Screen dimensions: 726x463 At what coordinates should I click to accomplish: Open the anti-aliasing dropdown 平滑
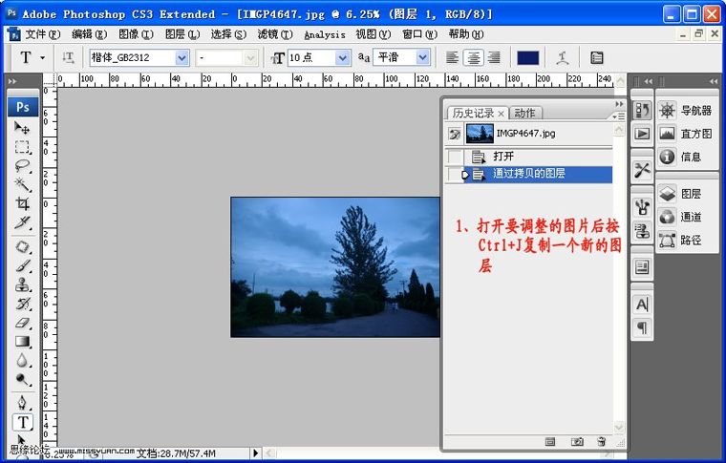[x=423, y=58]
